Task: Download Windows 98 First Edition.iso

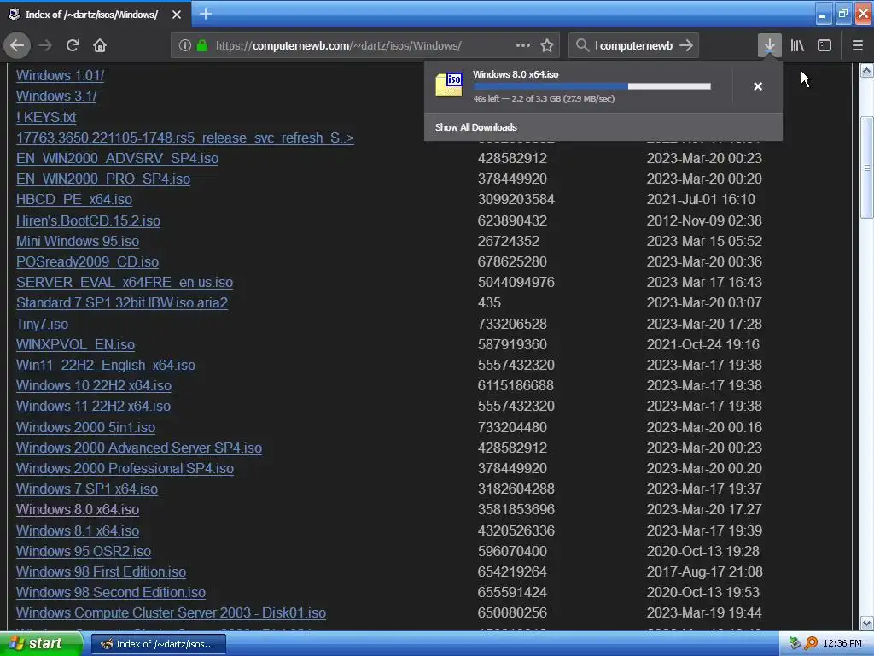Action: click(101, 571)
